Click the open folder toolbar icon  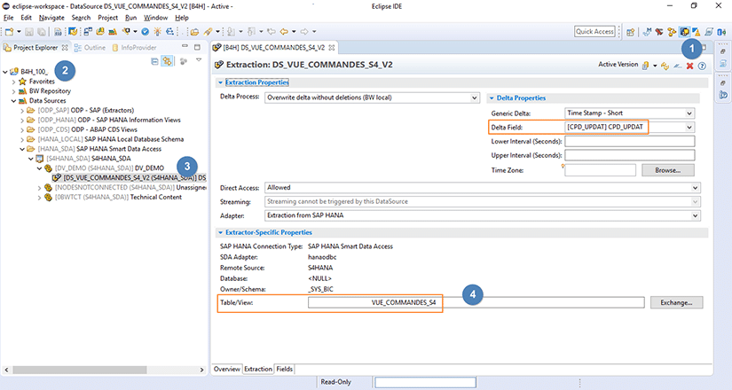(x=194, y=32)
